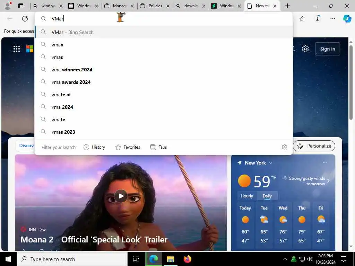The image size is (355, 266).
Task: Click the address bar containing 'VMar'
Action: [164, 19]
